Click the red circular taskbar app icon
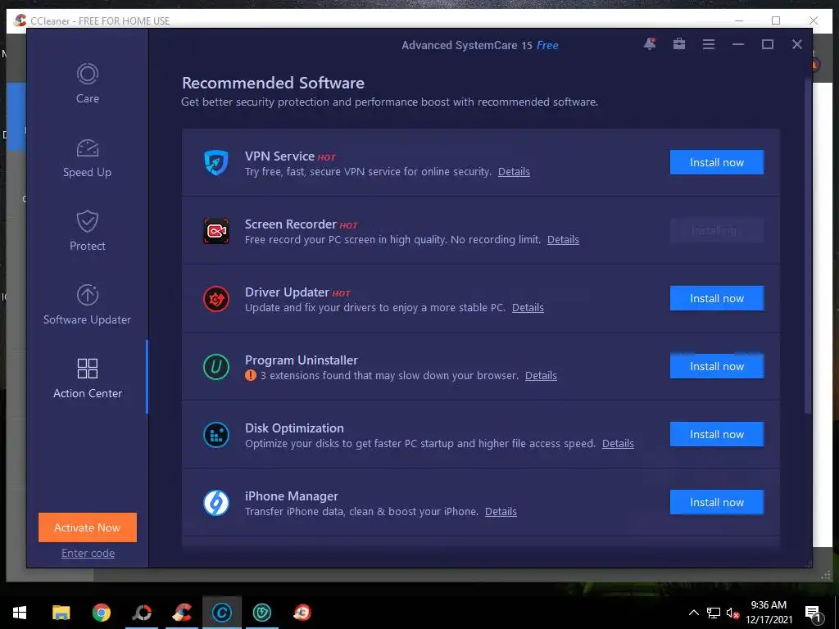839x629 pixels. (x=302, y=613)
